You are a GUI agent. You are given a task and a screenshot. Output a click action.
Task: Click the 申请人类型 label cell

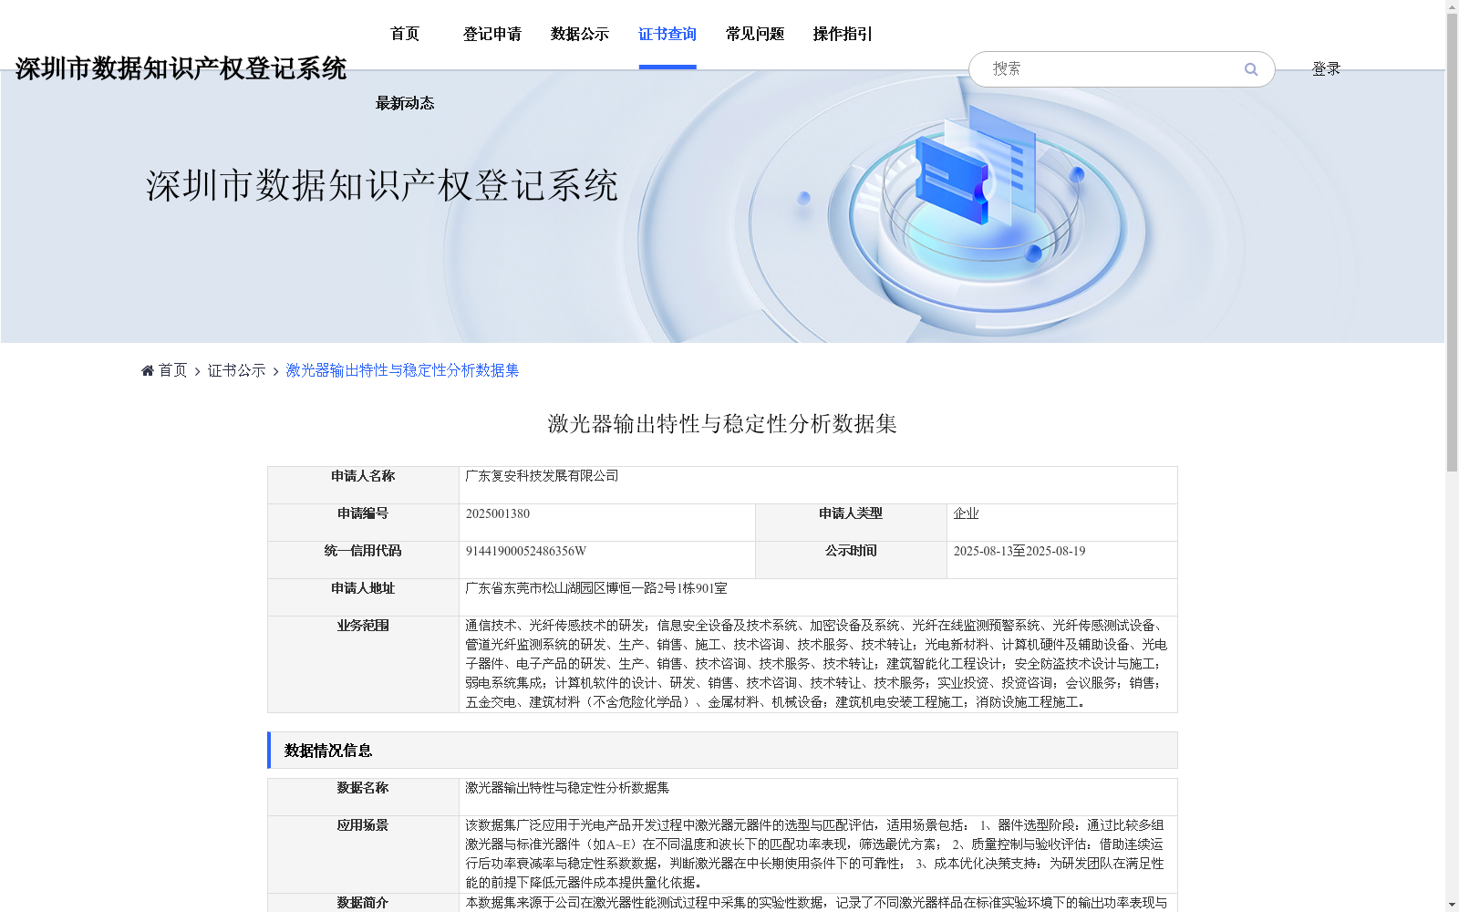click(851, 523)
